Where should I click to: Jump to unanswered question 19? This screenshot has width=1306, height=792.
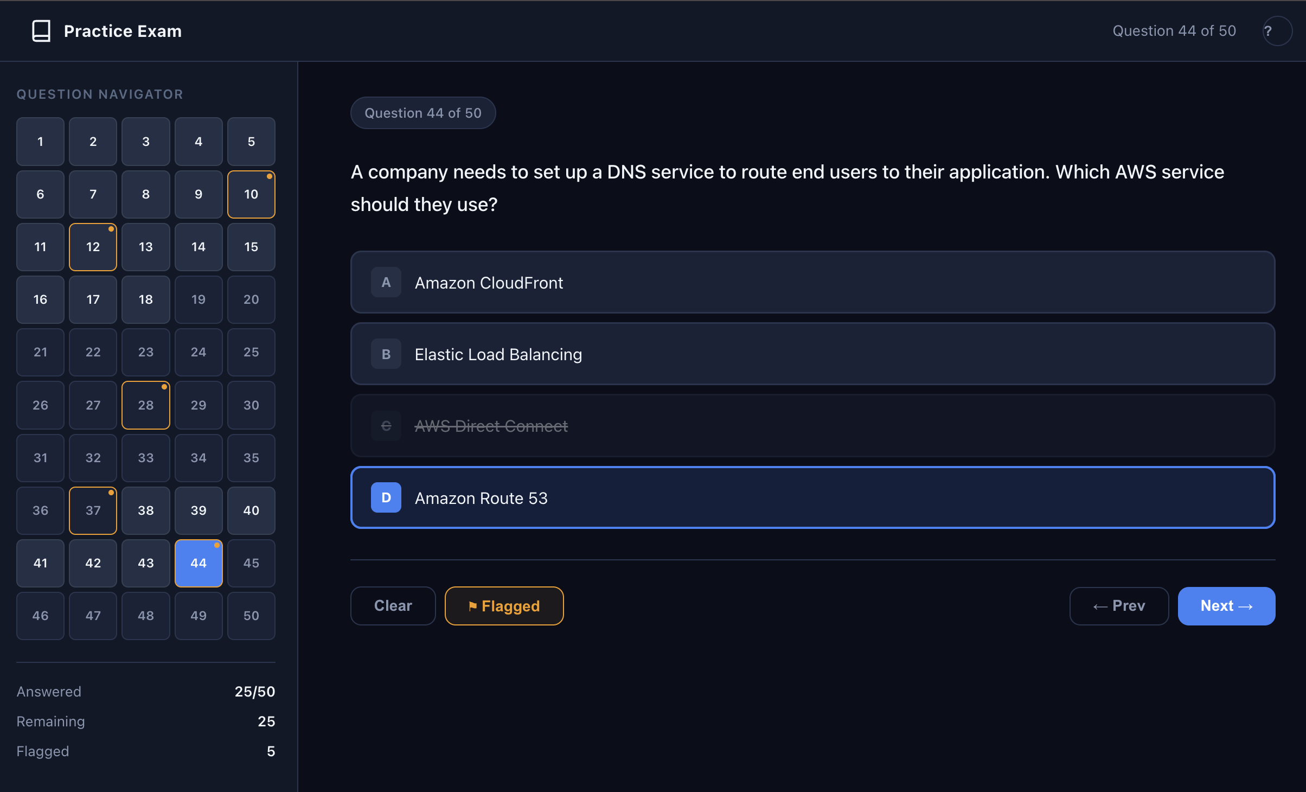click(199, 299)
